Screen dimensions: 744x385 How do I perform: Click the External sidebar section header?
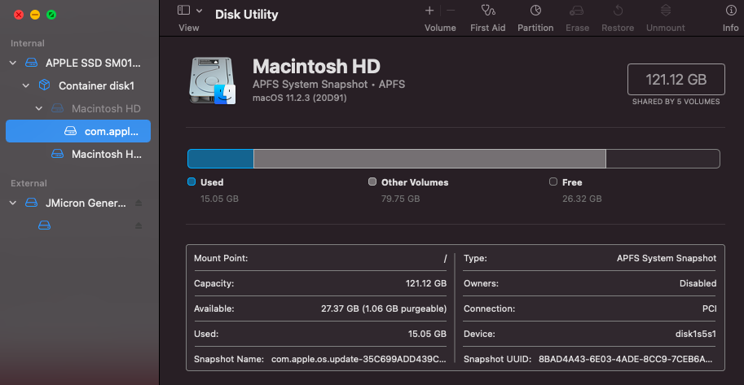29,183
